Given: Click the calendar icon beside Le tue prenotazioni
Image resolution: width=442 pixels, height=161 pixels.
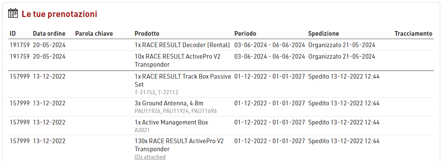Looking at the screenshot, I should coord(13,14).
